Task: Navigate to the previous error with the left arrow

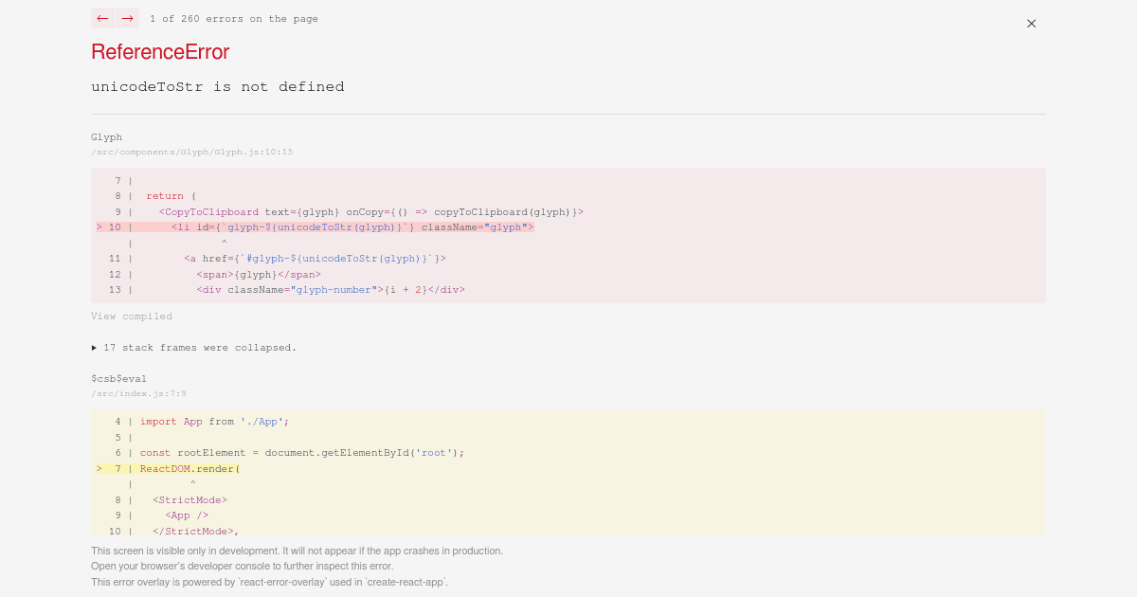Action: point(102,18)
